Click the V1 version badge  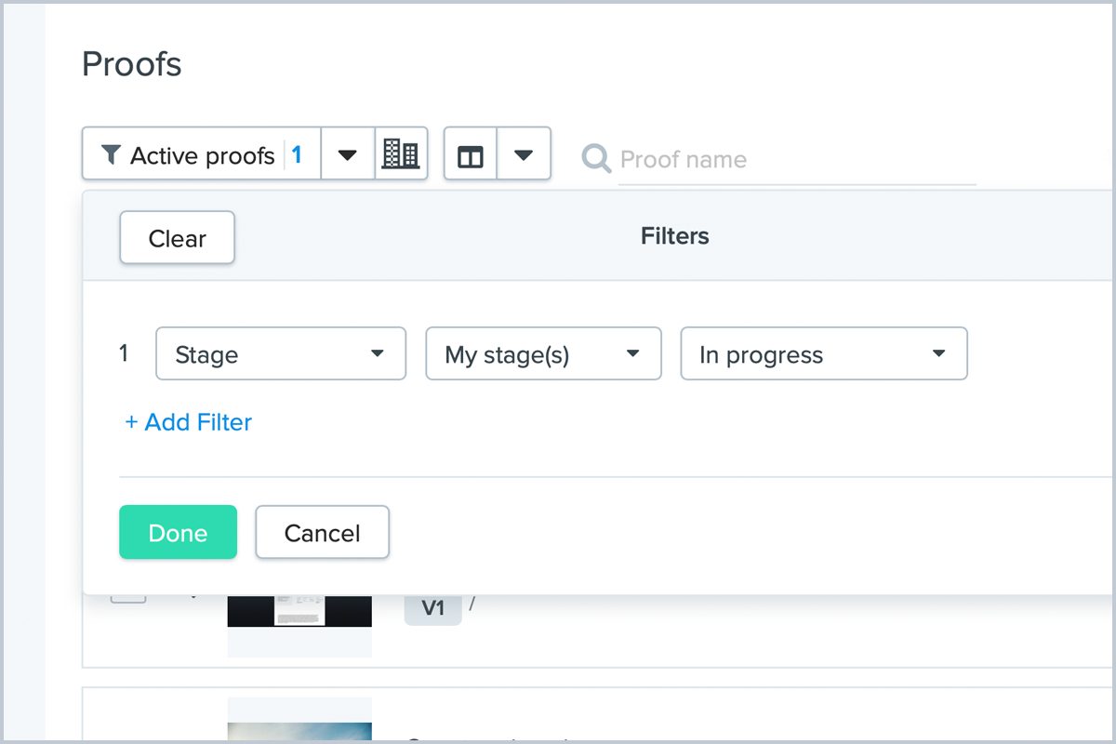tap(432, 609)
